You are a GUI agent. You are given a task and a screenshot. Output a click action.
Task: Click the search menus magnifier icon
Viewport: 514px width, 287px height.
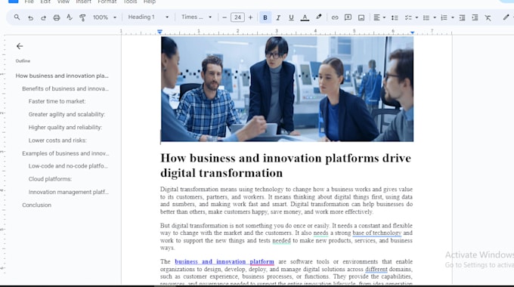[x=17, y=17]
